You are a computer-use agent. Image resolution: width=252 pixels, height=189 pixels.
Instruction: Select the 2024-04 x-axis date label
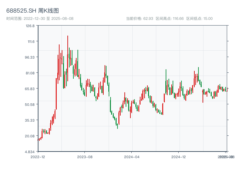[x=132, y=157]
